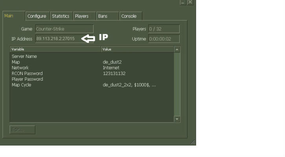The width and height of the screenshot is (285, 157).
Task: Click the scroll down arrow in variable list
Action: pos(177,119)
